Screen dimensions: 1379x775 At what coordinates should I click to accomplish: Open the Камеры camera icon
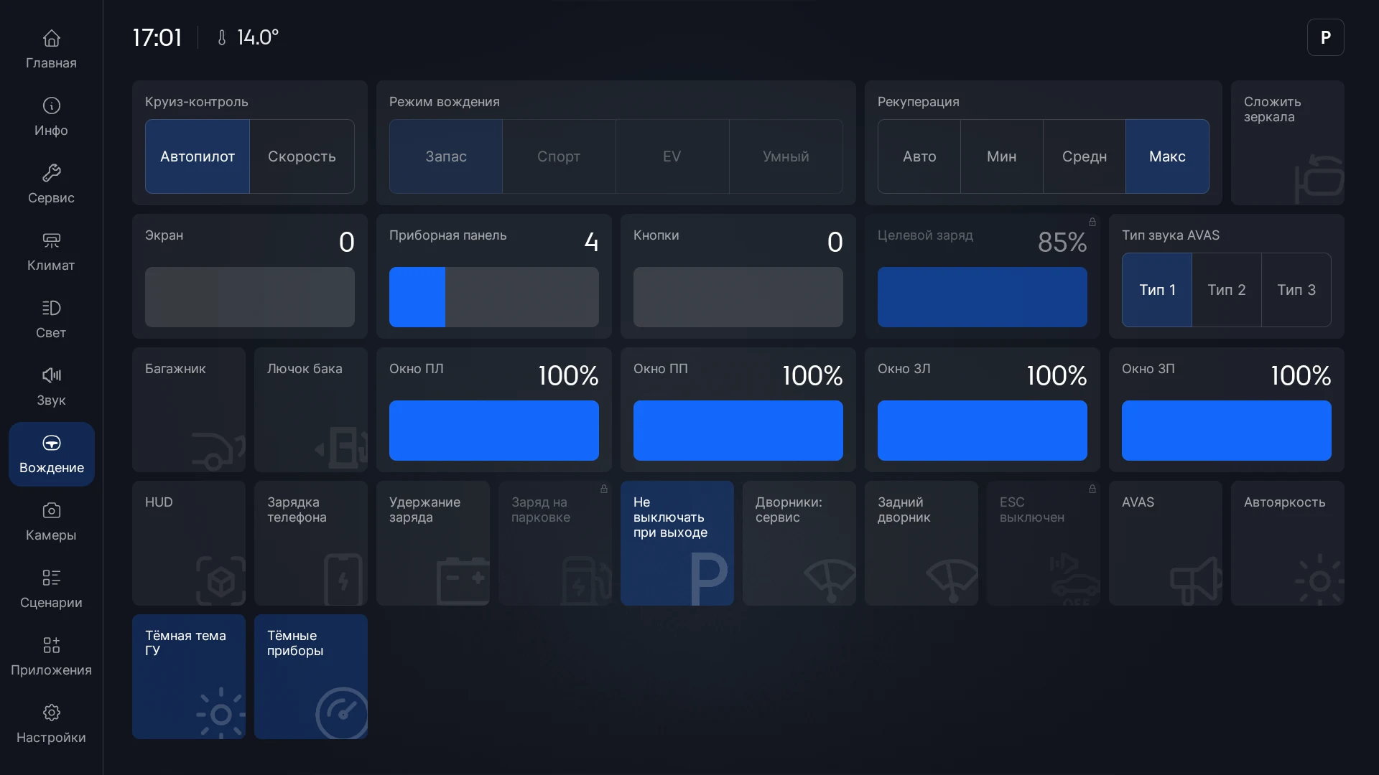click(x=51, y=510)
